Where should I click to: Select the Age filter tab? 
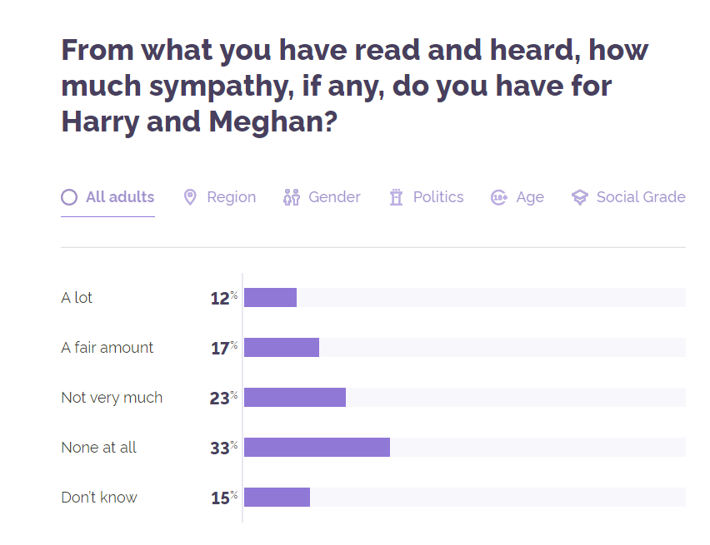[530, 197]
